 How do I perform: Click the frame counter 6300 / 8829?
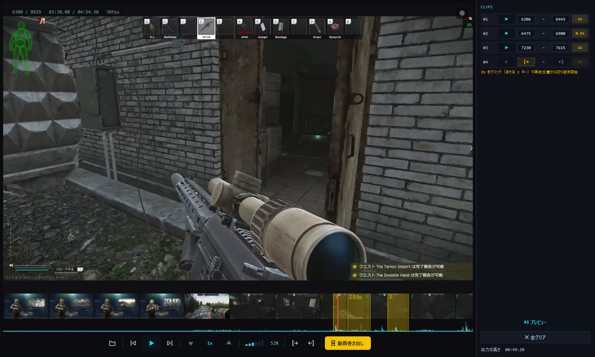click(x=27, y=12)
